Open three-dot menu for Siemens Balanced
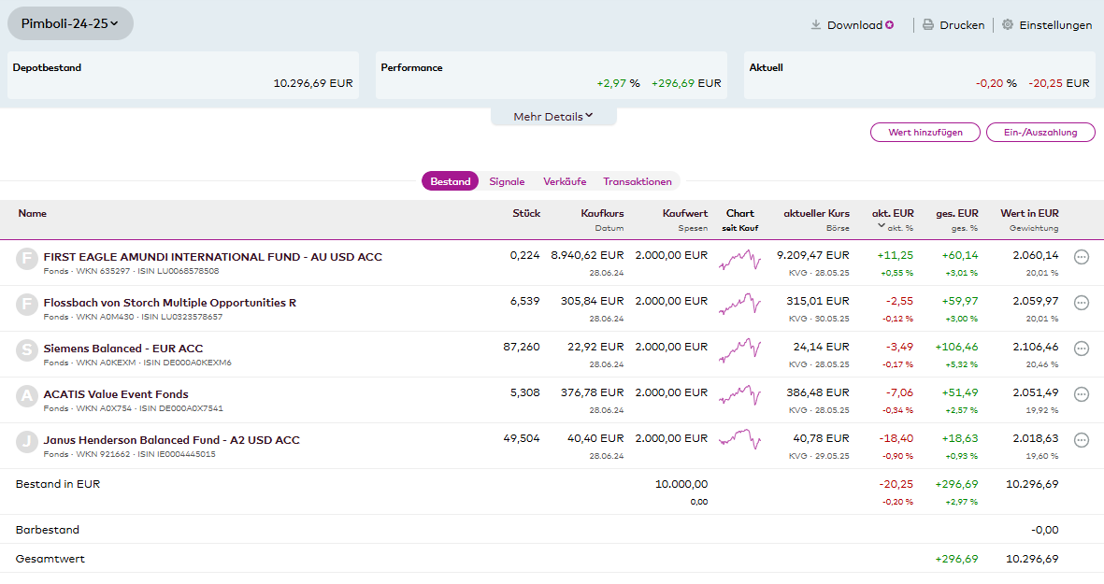Image resolution: width=1104 pixels, height=584 pixels. [x=1082, y=349]
